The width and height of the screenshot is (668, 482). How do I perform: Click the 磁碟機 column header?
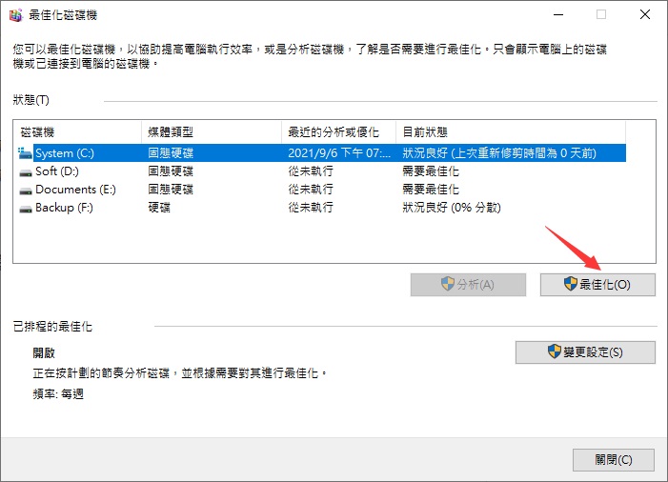[79, 132]
